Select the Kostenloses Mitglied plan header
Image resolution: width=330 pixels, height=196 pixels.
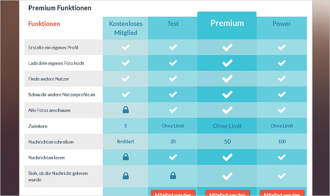pos(126,28)
